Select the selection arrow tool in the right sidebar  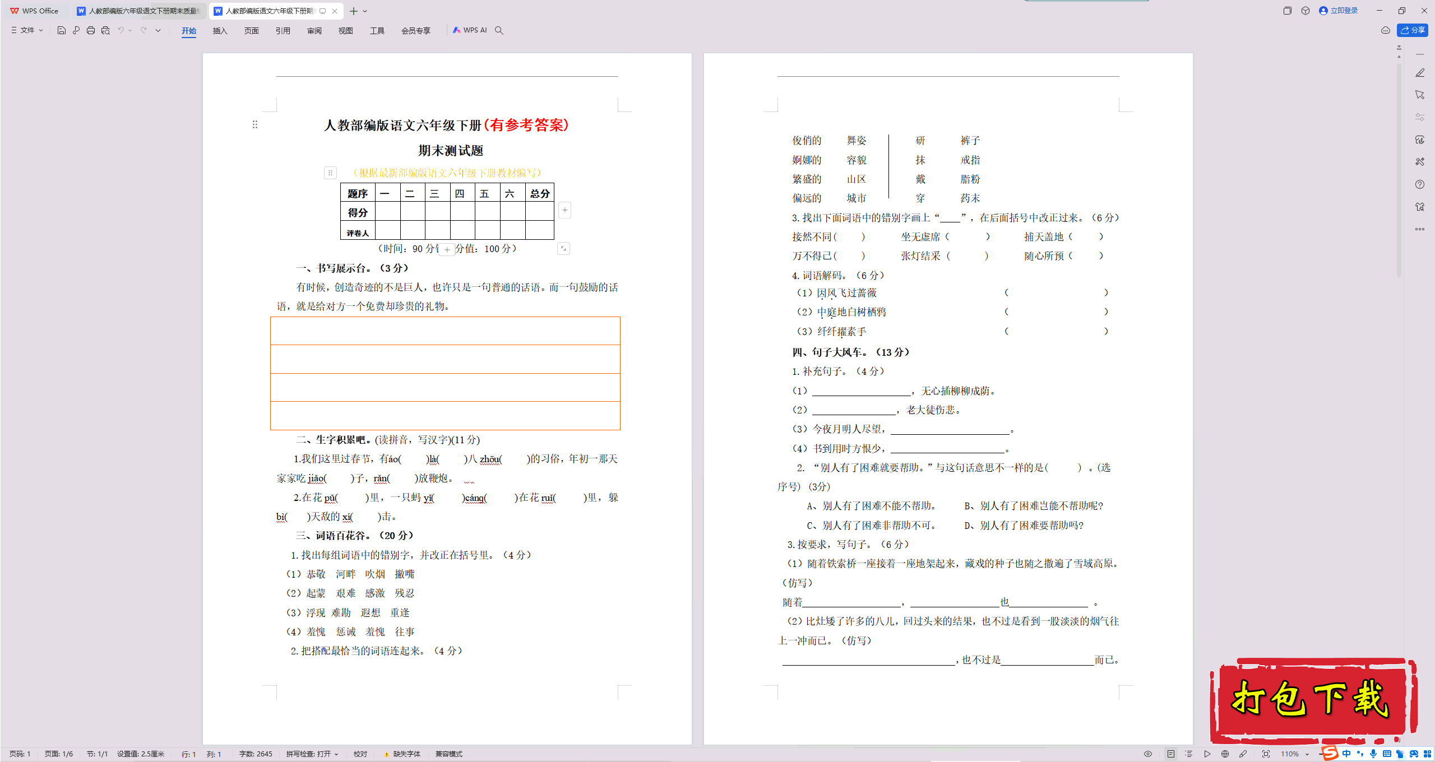pos(1420,95)
